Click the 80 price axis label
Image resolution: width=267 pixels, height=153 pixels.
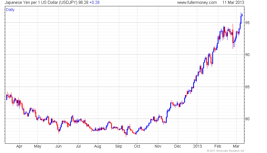point(247,119)
